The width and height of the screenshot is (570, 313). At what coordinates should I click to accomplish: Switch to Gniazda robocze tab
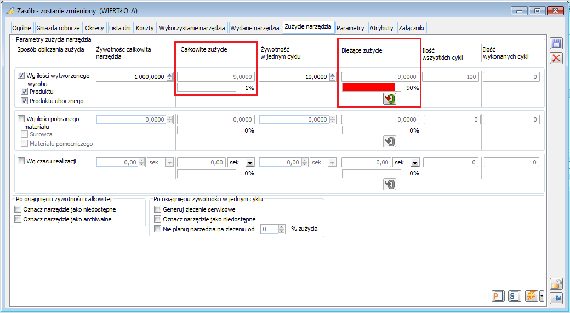tap(59, 28)
